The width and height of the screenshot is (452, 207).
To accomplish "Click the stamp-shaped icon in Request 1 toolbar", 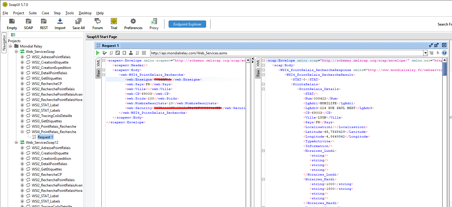I will coord(131,53).
